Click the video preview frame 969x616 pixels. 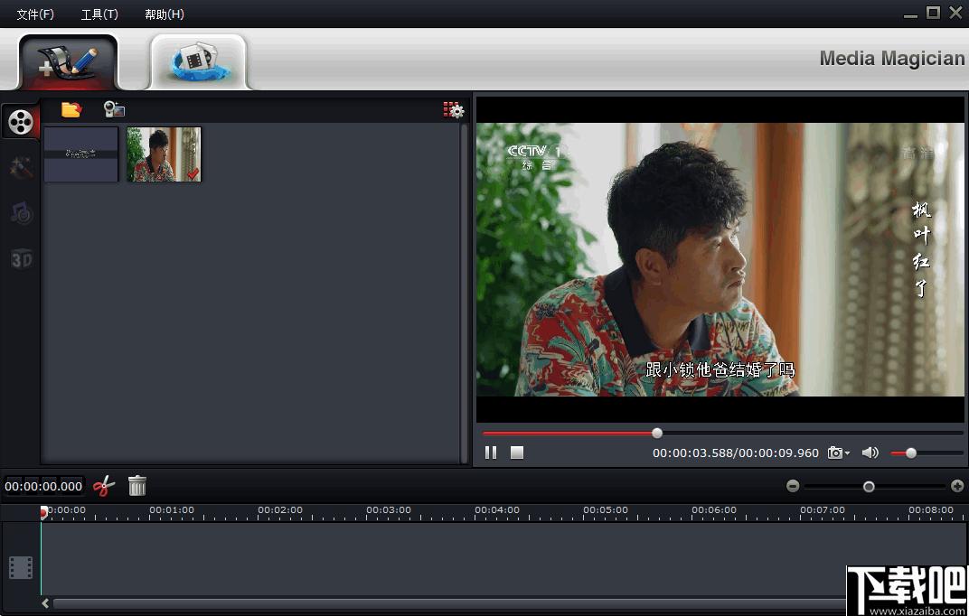720,259
